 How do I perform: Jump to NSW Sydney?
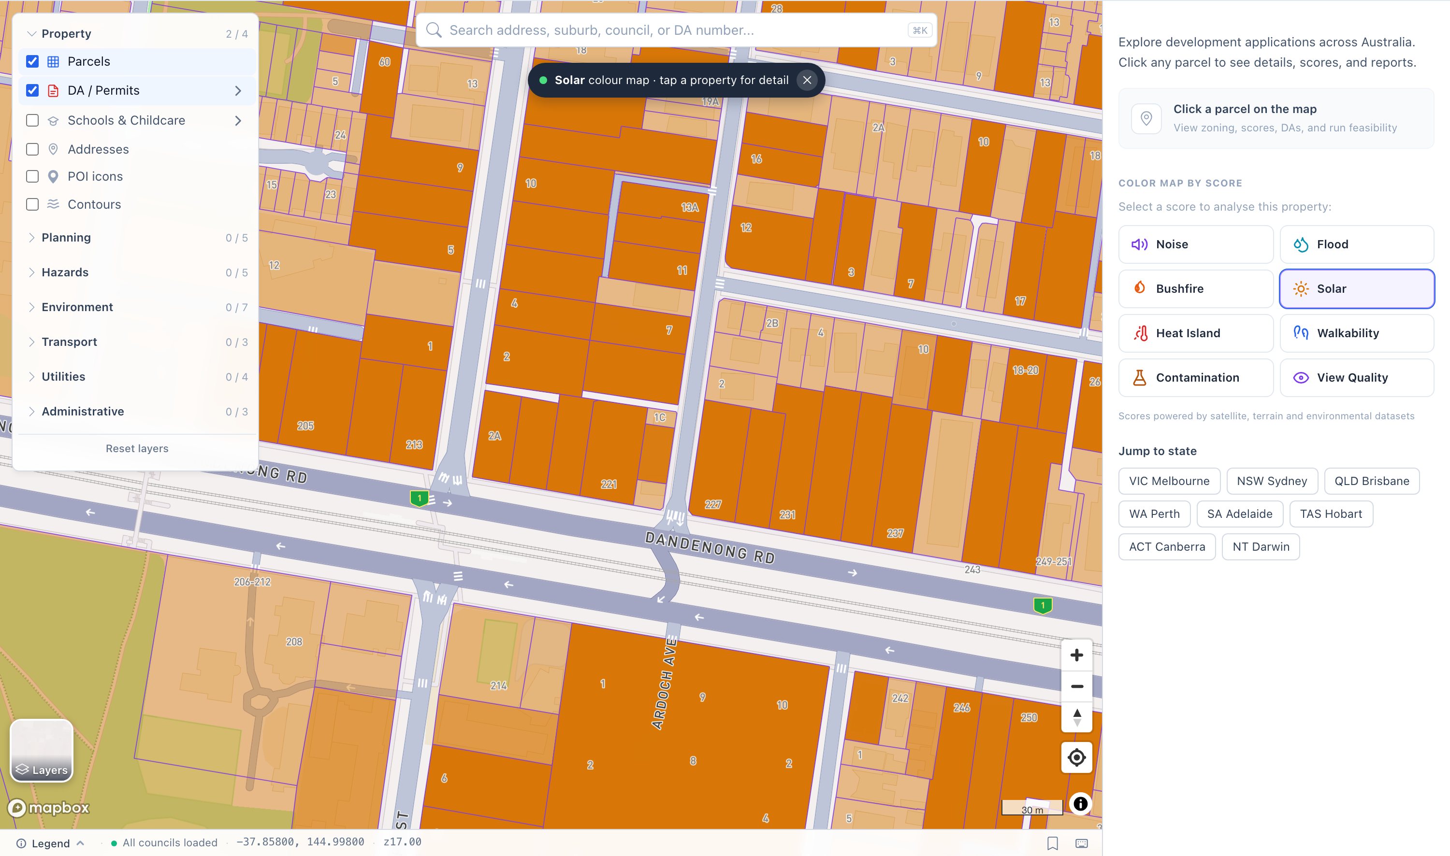[1272, 481]
